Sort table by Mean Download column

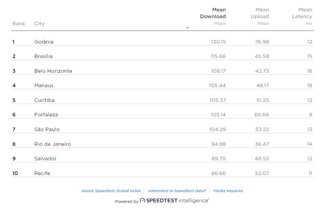(213, 13)
